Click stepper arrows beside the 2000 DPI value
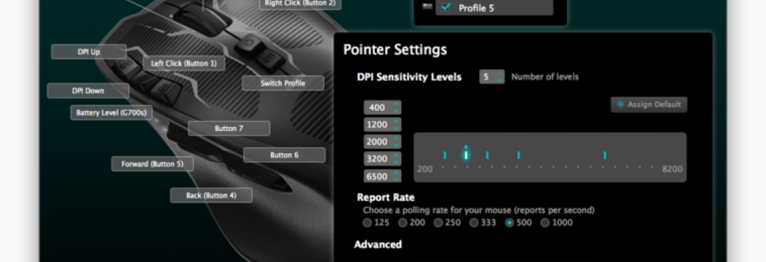The width and height of the screenshot is (766, 262). 396,142
